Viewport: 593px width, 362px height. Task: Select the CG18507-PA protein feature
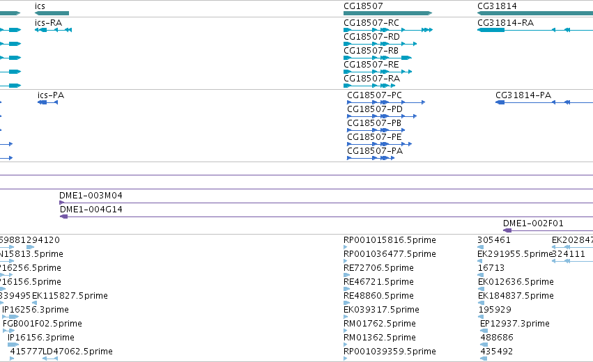point(371,158)
